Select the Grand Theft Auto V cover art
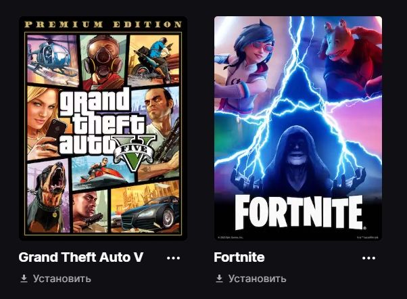This screenshot has height=299, width=407. tap(103, 129)
